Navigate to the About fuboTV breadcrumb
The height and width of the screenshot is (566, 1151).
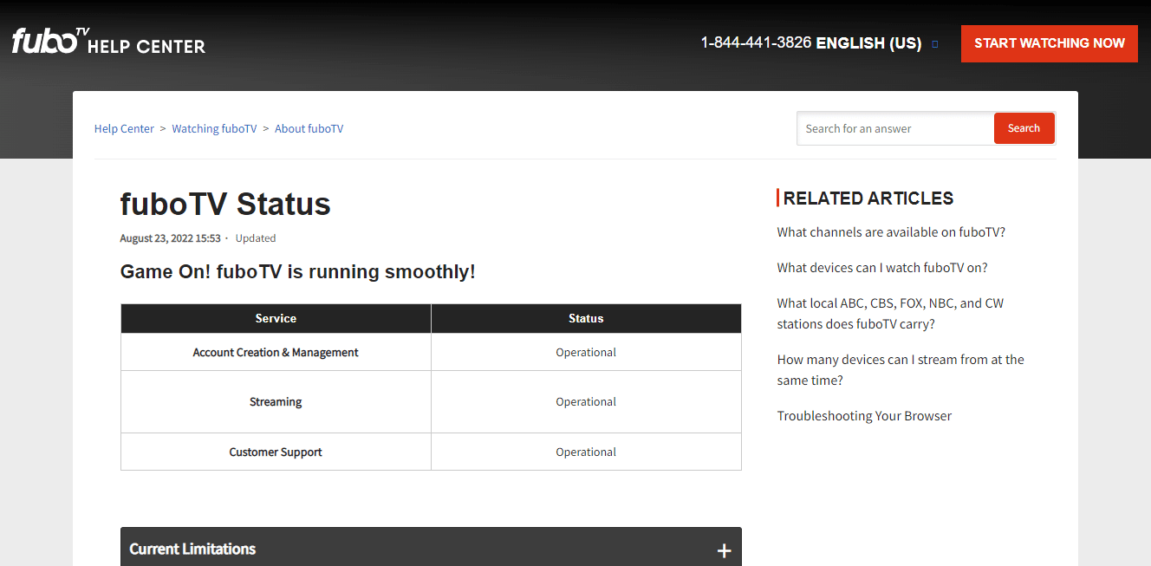[x=309, y=129]
